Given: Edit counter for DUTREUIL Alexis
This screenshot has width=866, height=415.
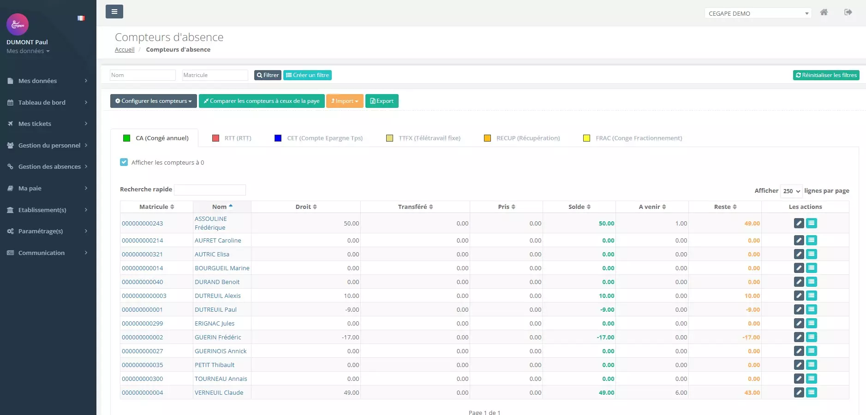Looking at the screenshot, I should [799, 296].
